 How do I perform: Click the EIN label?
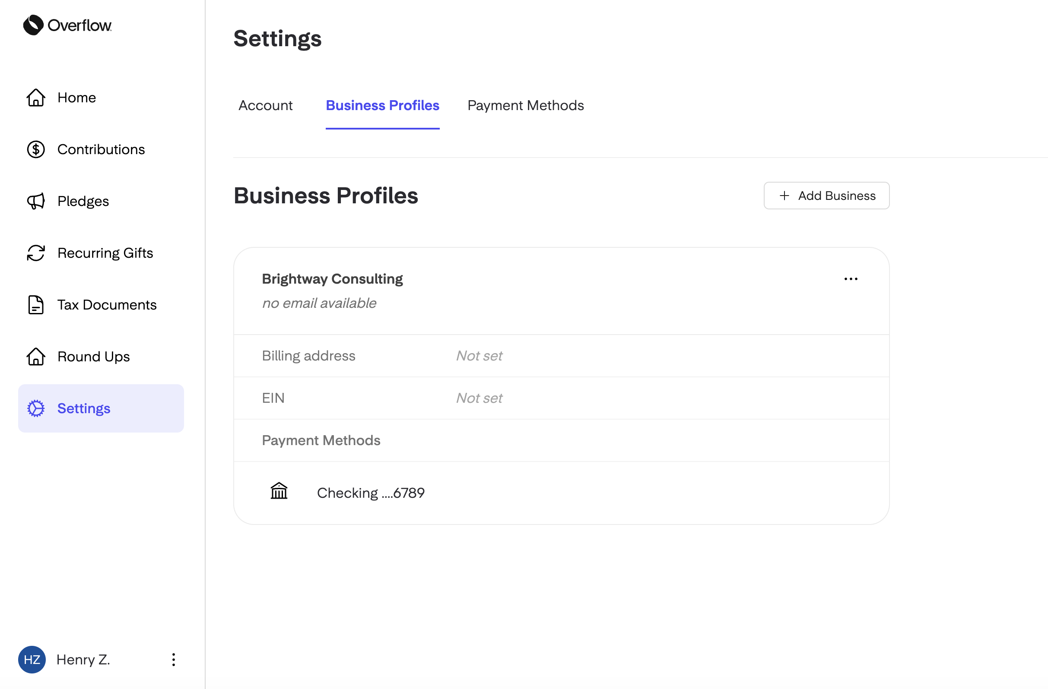point(273,398)
